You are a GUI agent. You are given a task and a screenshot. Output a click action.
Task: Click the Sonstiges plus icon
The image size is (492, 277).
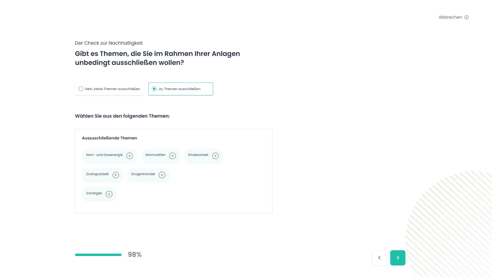(109, 194)
